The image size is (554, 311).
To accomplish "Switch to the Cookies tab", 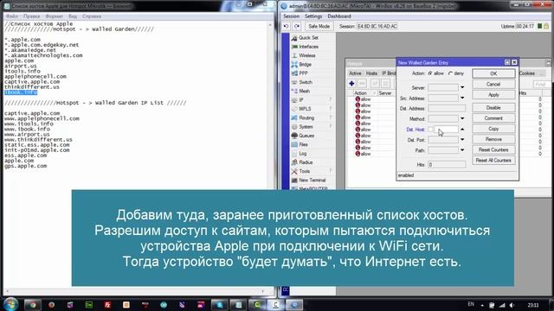I will (x=527, y=73).
